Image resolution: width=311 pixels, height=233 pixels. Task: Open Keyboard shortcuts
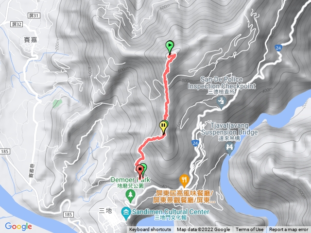[x=150, y=230]
